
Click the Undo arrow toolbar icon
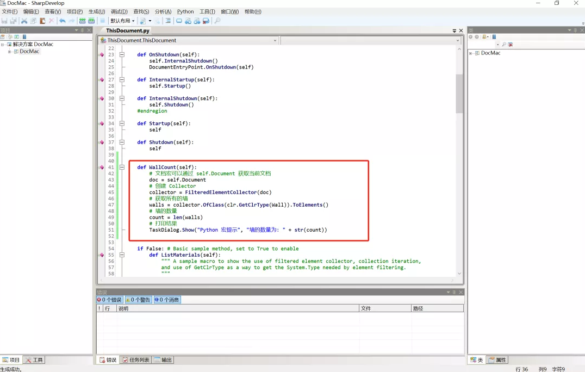(62, 21)
